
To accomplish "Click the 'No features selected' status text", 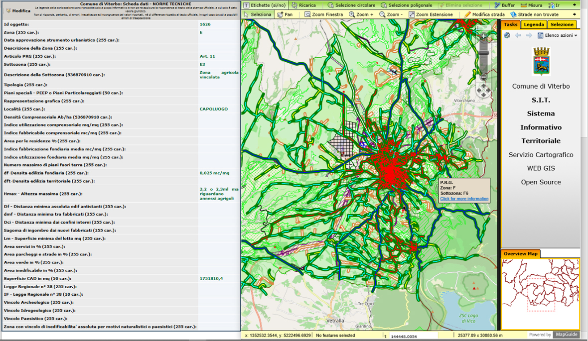I will 336,336.
